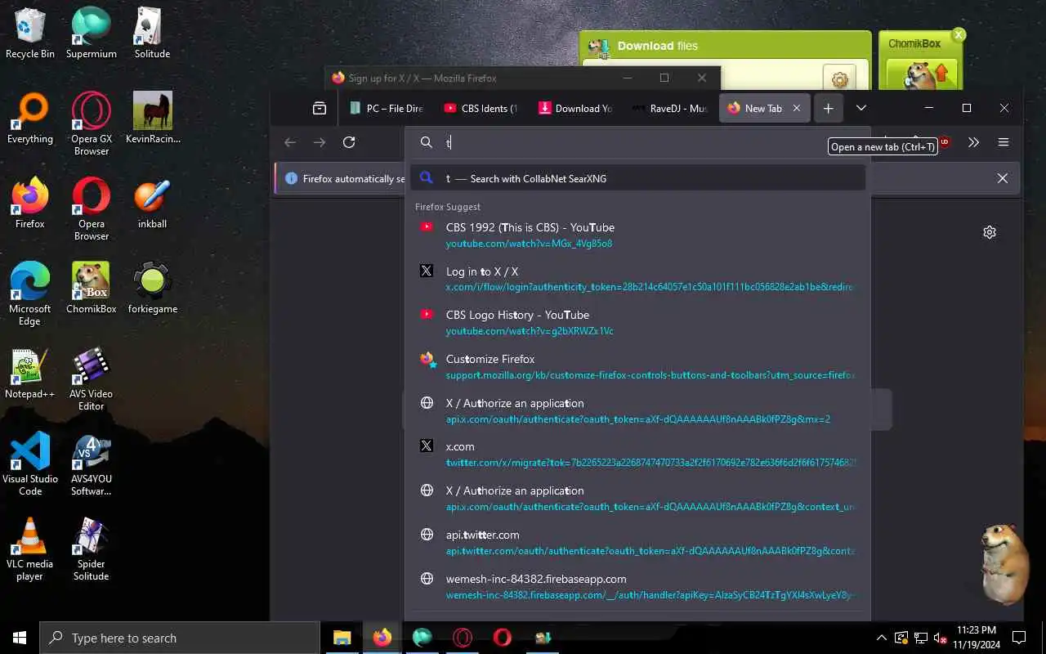
Task: Click the uBlock Origin extension icon
Action: click(x=944, y=141)
